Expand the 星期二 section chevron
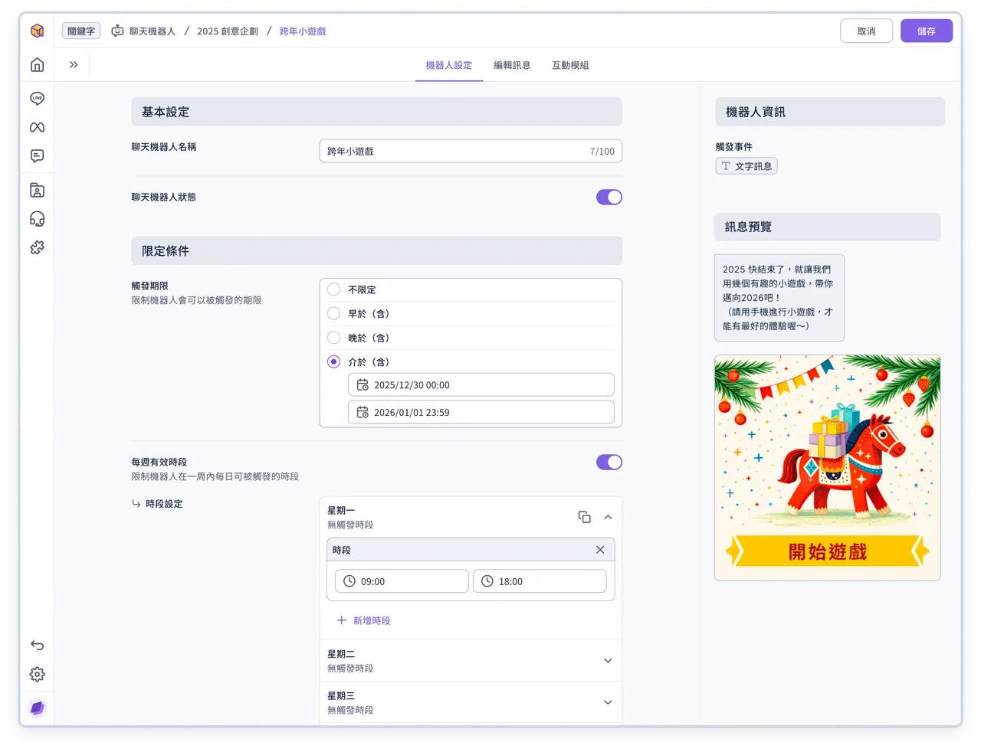Image resolution: width=981 pixels, height=752 pixels. [608, 661]
